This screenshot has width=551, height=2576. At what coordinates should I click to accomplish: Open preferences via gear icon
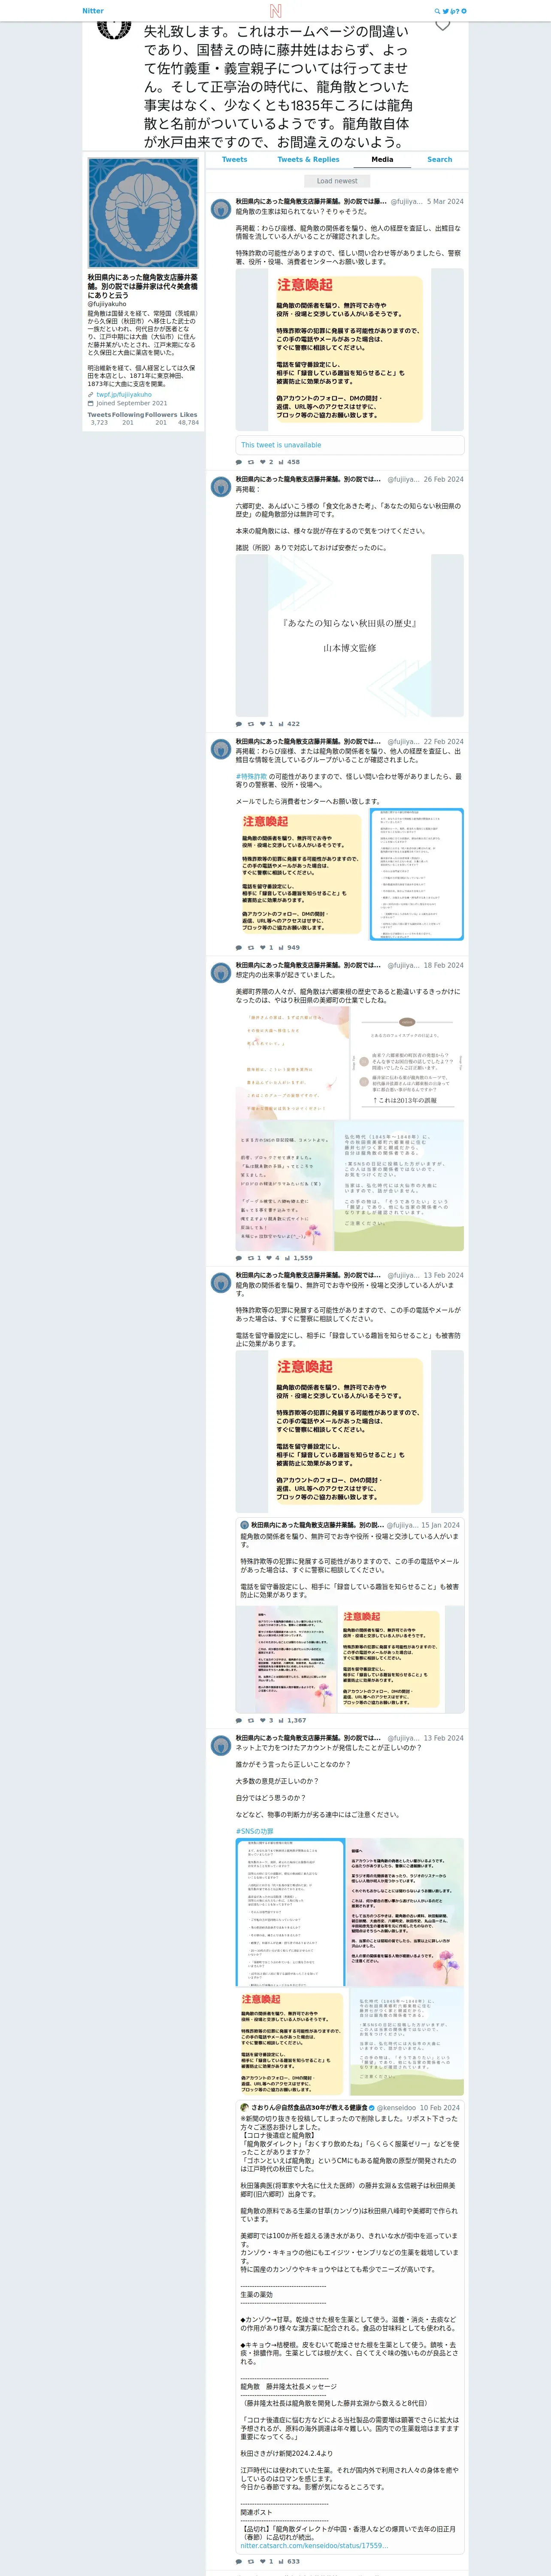coord(464,11)
